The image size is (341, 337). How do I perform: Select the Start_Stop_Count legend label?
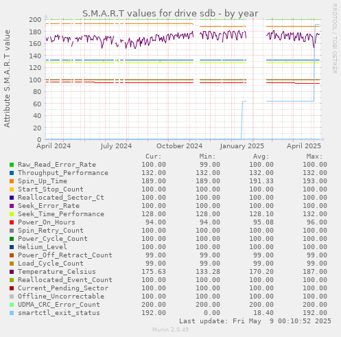(51, 189)
